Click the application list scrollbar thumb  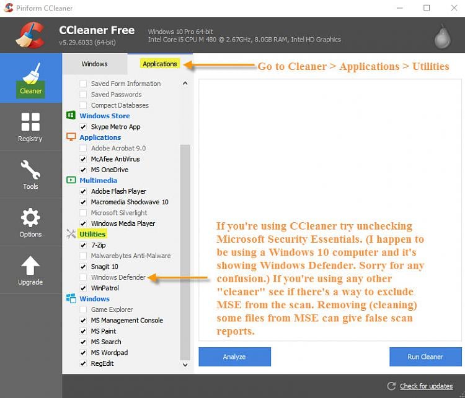click(185, 253)
